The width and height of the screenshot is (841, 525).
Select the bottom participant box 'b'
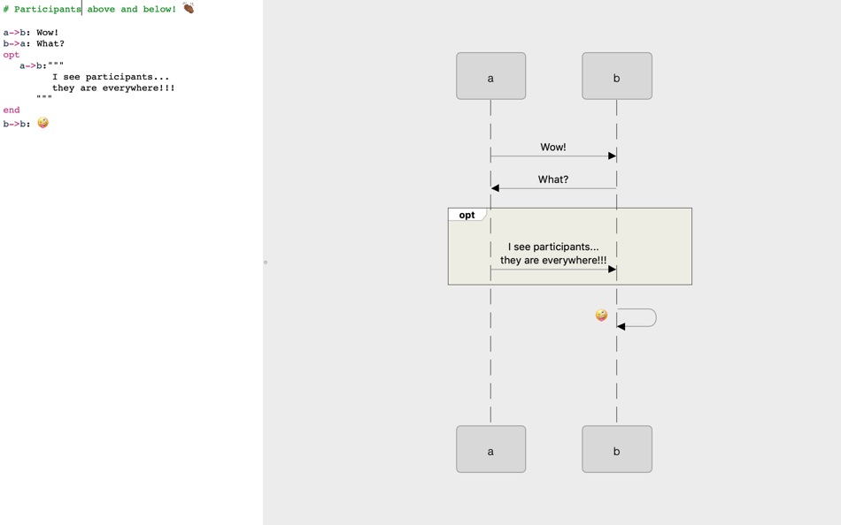pos(617,449)
